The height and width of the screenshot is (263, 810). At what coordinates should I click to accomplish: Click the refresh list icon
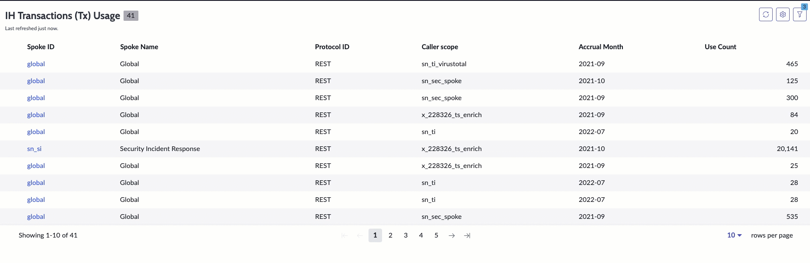coord(765,14)
